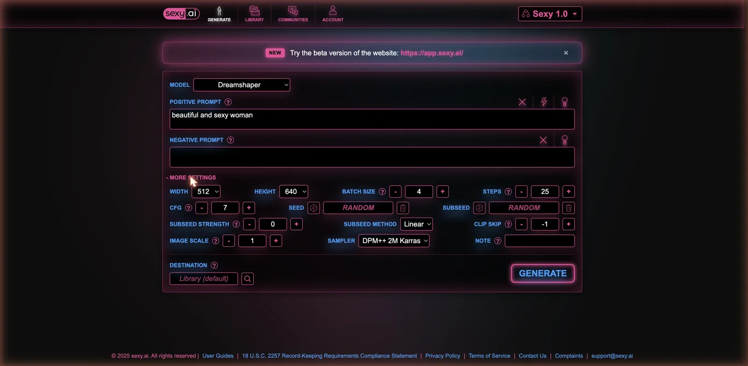Open the Height dropdown
The image size is (748, 366).
[294, 192]
